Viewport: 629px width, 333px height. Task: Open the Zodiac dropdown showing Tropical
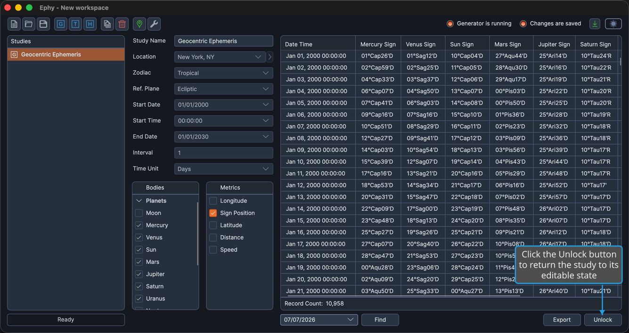(x=224, y=73)
